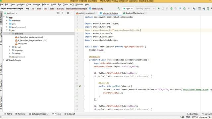Hide the Project panel with minus icon

tap(72, 13)
